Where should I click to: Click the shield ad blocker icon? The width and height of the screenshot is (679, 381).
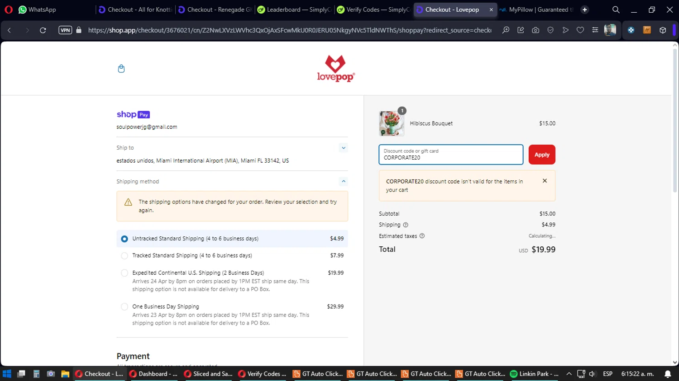[550, 30]
